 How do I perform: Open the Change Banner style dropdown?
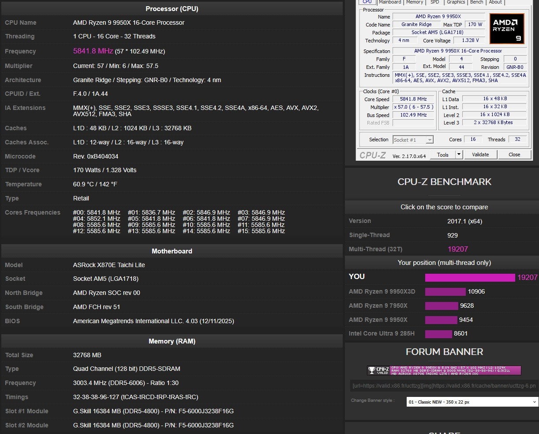click(x=472, y=402)
